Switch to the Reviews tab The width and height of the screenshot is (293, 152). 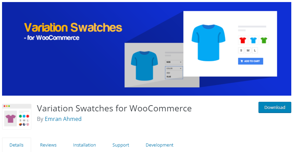pyautogui.click(x=48, y=145)
